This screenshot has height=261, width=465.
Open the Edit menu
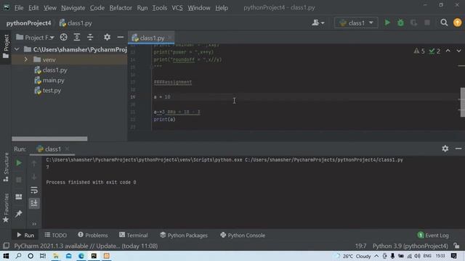coord(33,8)
